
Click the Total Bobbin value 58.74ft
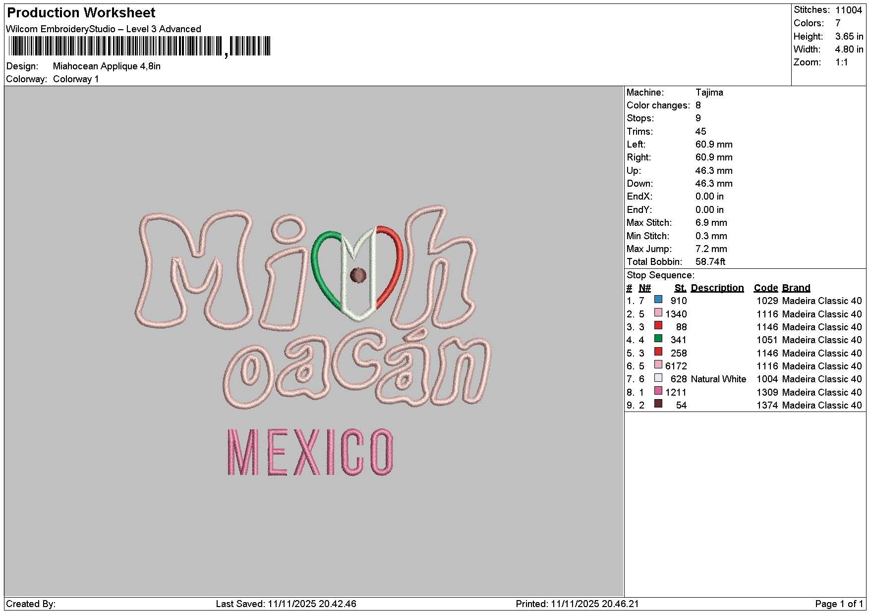(x=710, y=261)
